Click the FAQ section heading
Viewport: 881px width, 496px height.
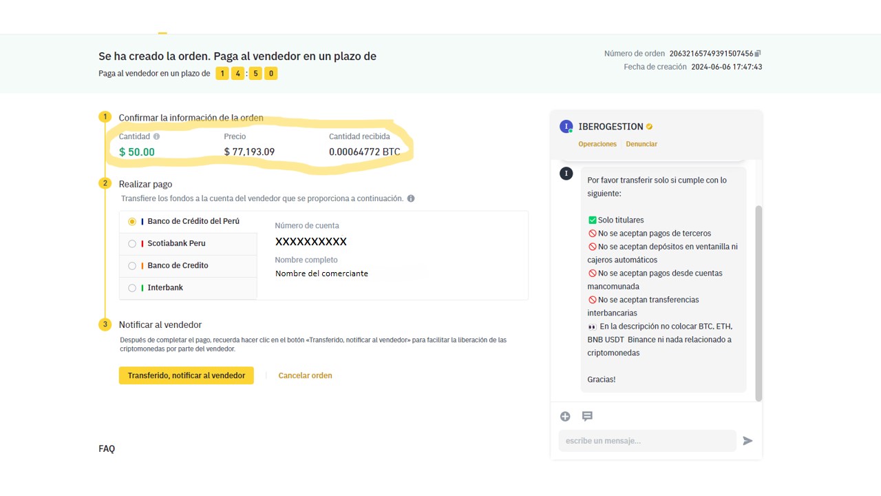pyautogui.click(x=107, y=448)
